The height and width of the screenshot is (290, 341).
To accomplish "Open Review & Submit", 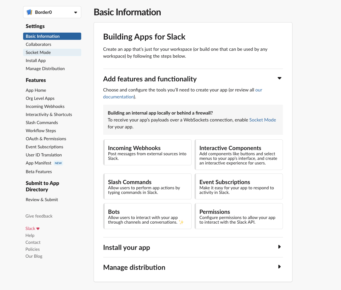I will pos(42,200).
